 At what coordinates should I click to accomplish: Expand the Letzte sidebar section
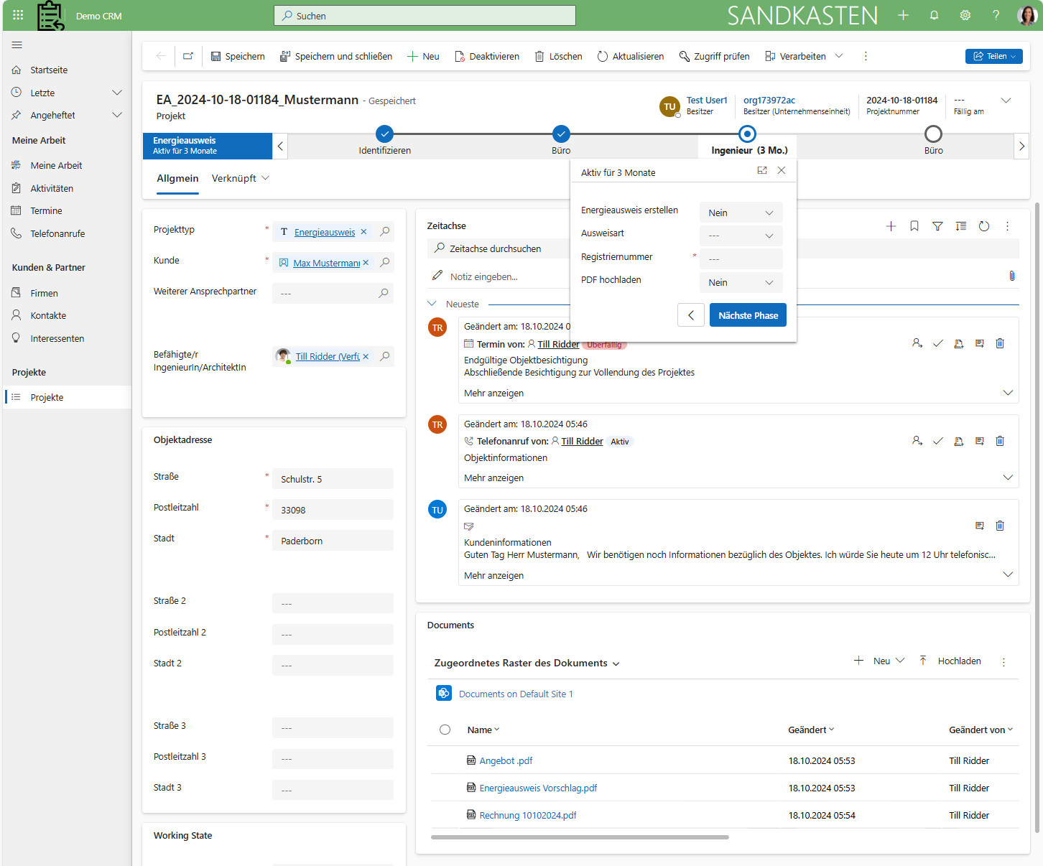117,93
